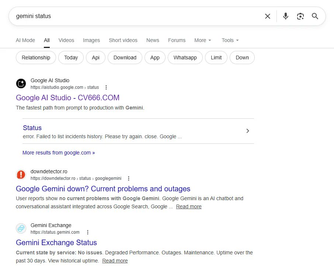This screenshot has width=334, height=268.
Task: Apply the Download suggestion chip
Action: click(x=125, y=58)
